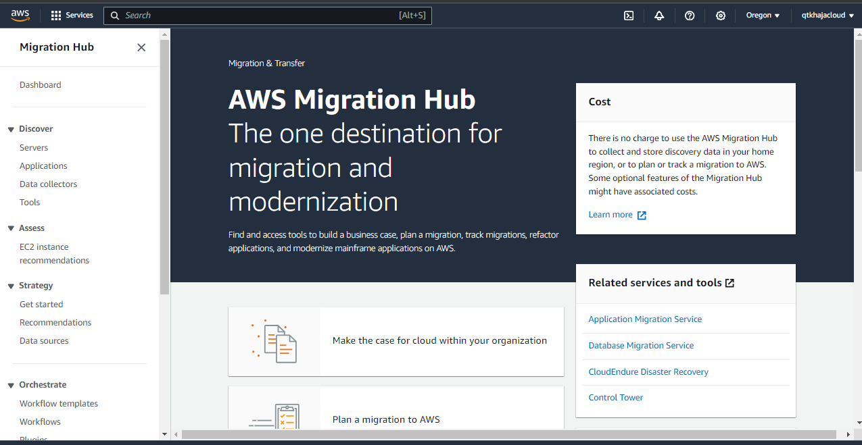This screenshot has width=862, height=445.
Task: Collapse the Orchestrate section
Action: coord(11,385)
